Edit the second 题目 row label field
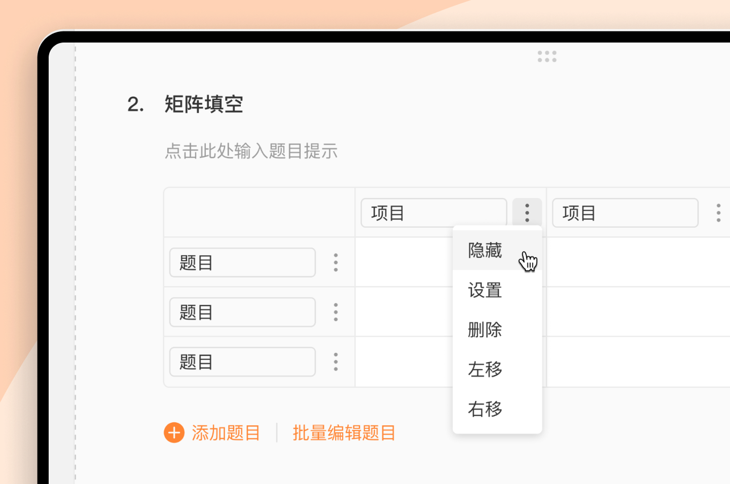The image size is (730, 484). point(242,312)
